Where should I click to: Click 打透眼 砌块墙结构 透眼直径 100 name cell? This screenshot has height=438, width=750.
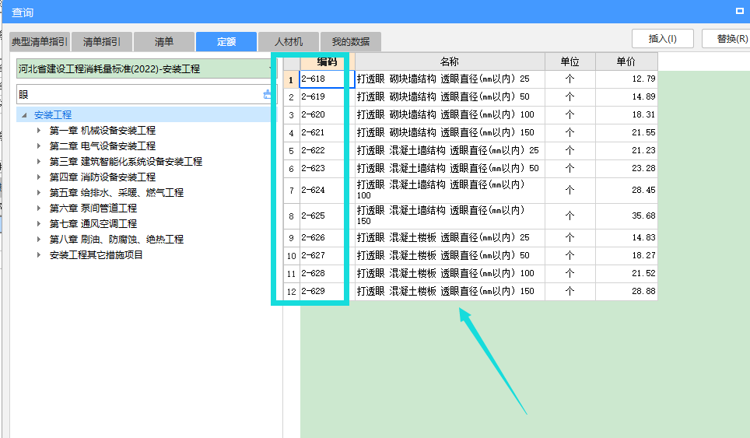(x=450, y=115)
